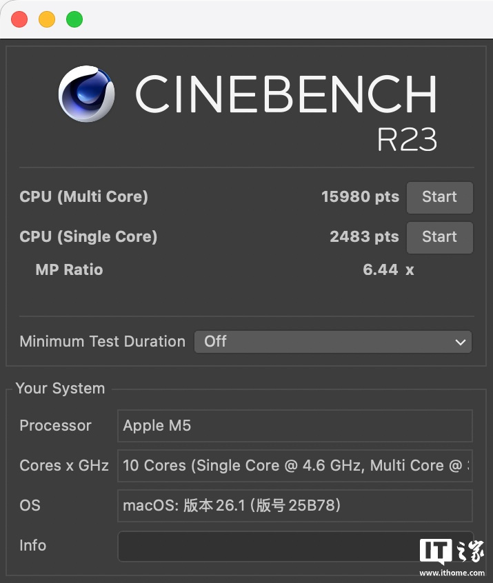The width and height of the screenshot is (493, 583).
Task: Click the R23 version label
Action: coord(407,140)
